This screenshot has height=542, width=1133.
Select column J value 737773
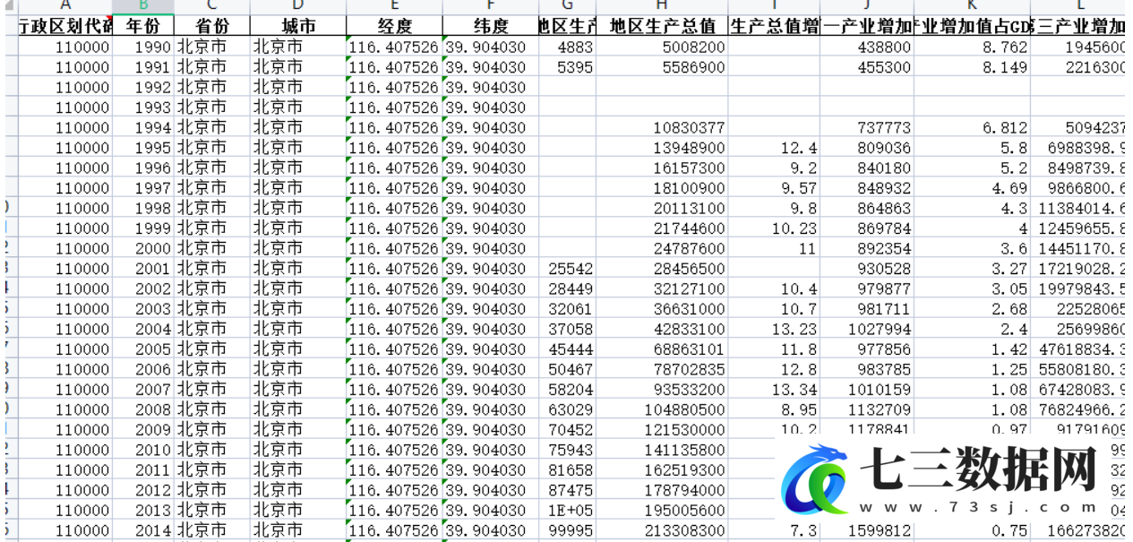(x=867, y=127)
